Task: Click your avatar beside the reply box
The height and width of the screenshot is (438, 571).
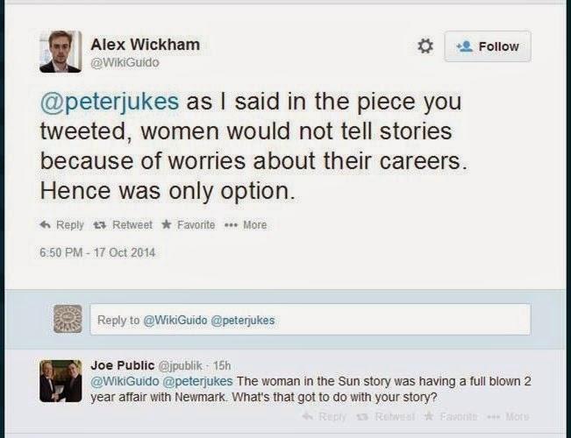Action: point(68,319)
